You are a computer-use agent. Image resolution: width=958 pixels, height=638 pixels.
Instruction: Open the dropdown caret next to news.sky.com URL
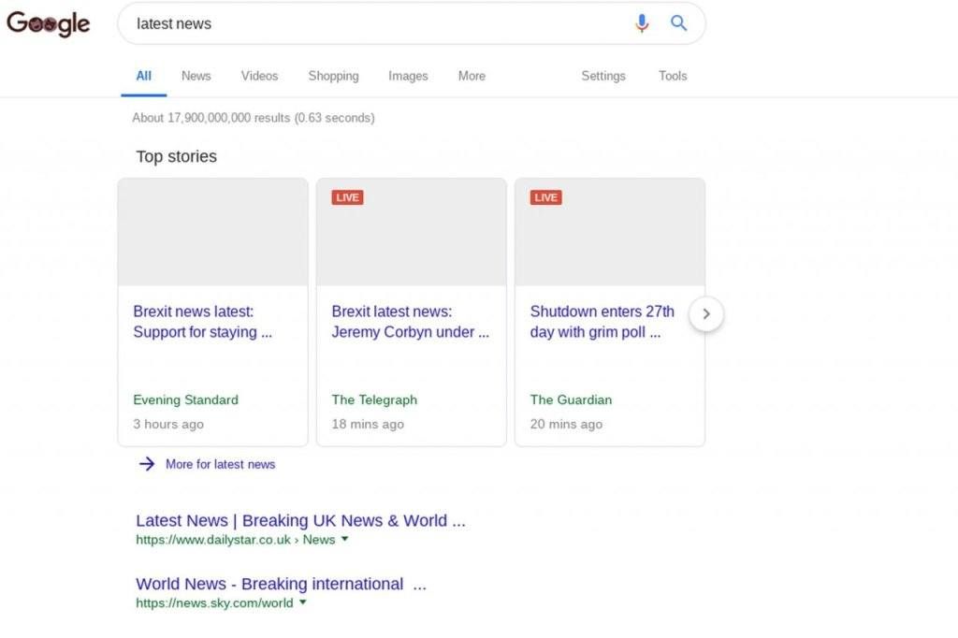301,602
